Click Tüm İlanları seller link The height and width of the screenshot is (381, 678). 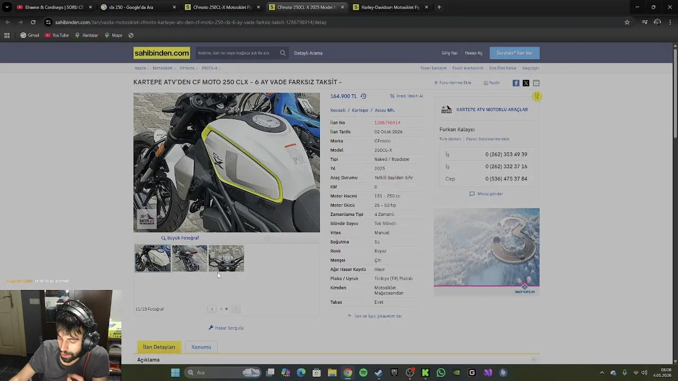click(450, 139)
